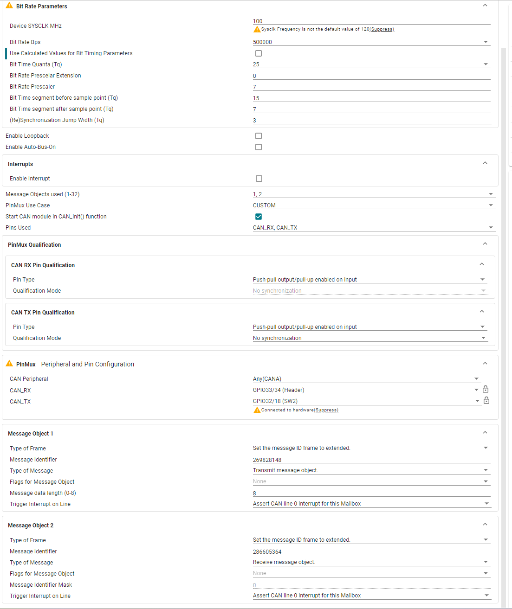This screenshot has height=609, width=512.
Task: Suppress the Sysclk Frequency warning
Action: [382, 29]
